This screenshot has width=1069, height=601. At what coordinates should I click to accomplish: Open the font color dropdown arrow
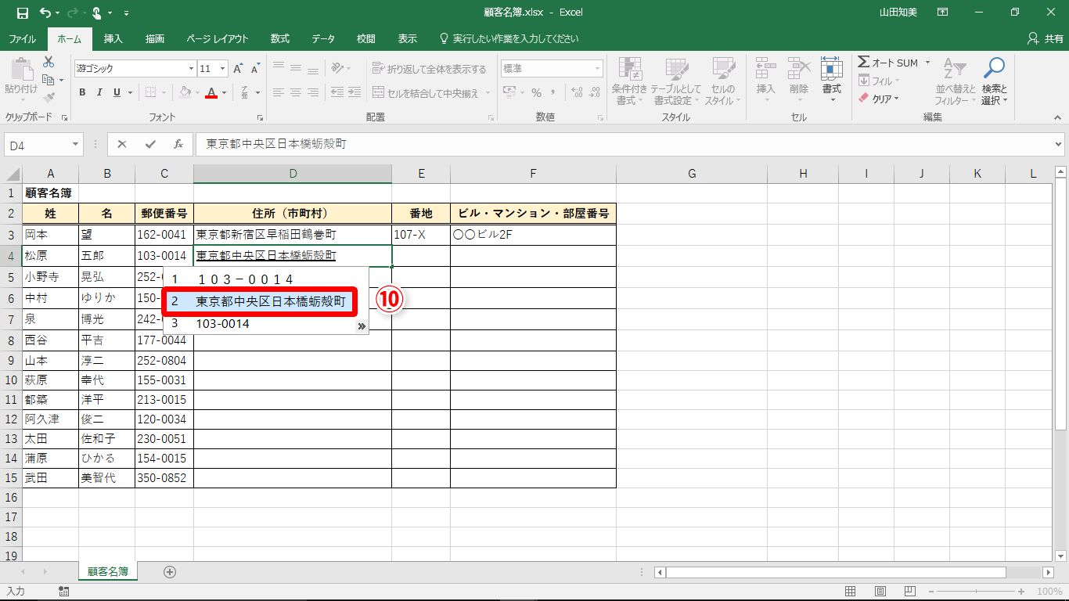pyautogui.click(x=224, y=92)
